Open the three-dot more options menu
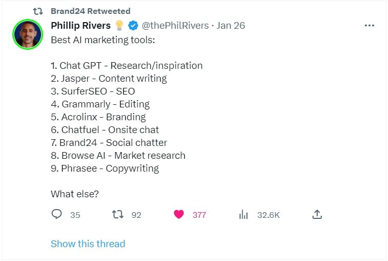388x261 pixels. point(369,26)
